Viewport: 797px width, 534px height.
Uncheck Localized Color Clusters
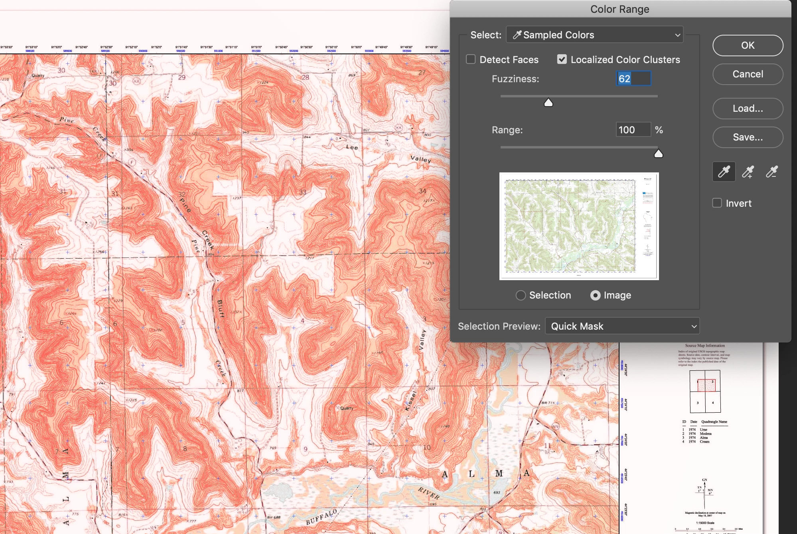(562, 59)
